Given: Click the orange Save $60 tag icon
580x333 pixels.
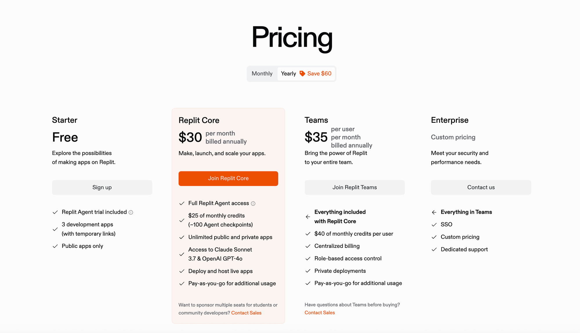Looking at the screenshot, I should (x=302, y=74).
